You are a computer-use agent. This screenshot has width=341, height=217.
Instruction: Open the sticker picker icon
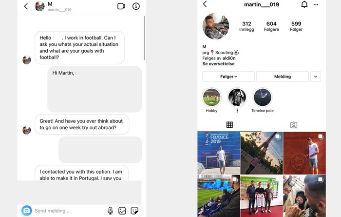tap(134, 211)
